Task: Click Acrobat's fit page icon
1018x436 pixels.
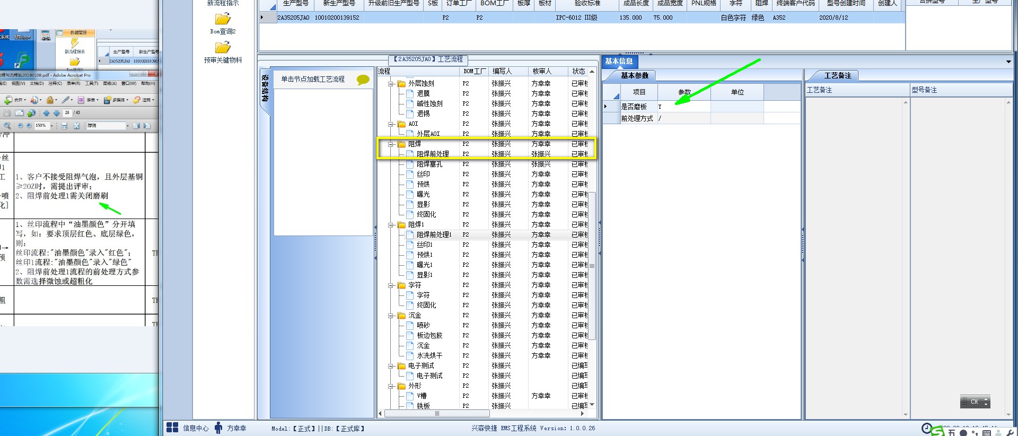Action: [x=76, y=126]
